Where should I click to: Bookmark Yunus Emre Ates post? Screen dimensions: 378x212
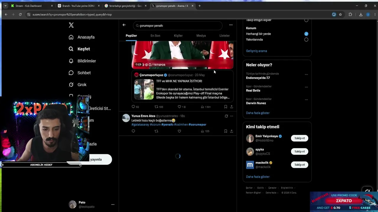point(226,131)
